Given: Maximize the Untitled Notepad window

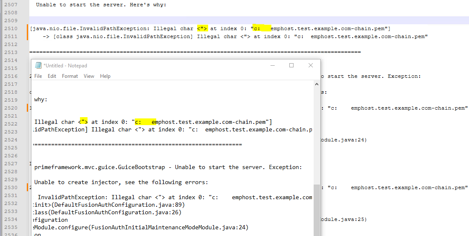Looking at the screenshot, I should pyautogui.click(x=291, y=65).
